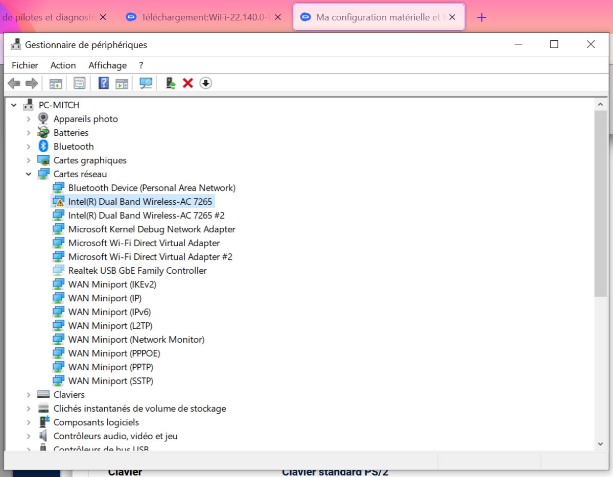This screenshot has width=613, height=477.
Task: Click the Appareils photo camera icon
Action: 43,118
